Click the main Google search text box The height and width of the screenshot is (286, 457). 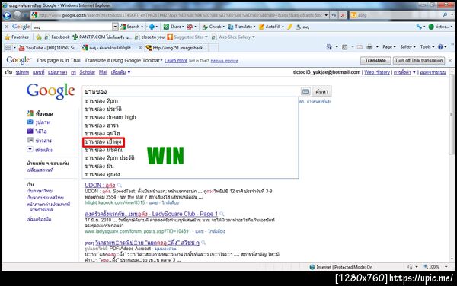click(x=191, y=91)
